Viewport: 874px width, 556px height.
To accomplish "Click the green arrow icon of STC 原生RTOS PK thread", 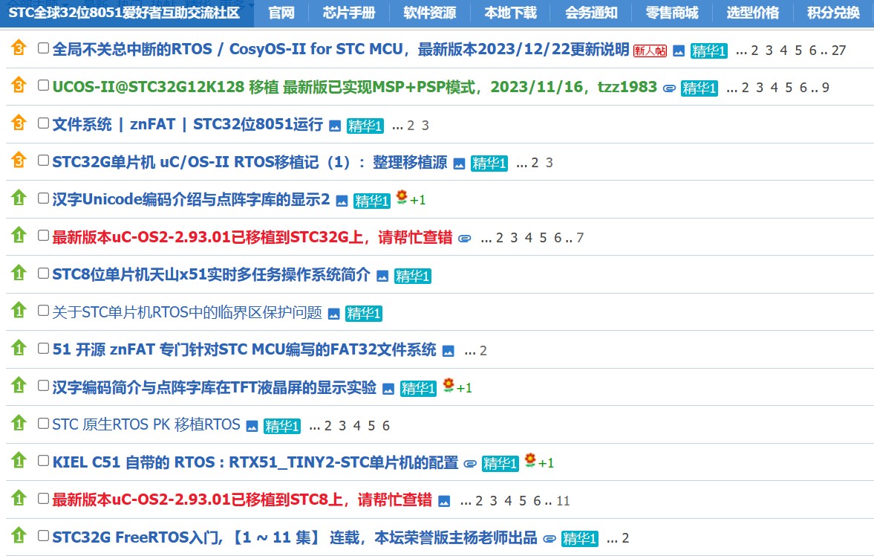I will tap(19, 423).
